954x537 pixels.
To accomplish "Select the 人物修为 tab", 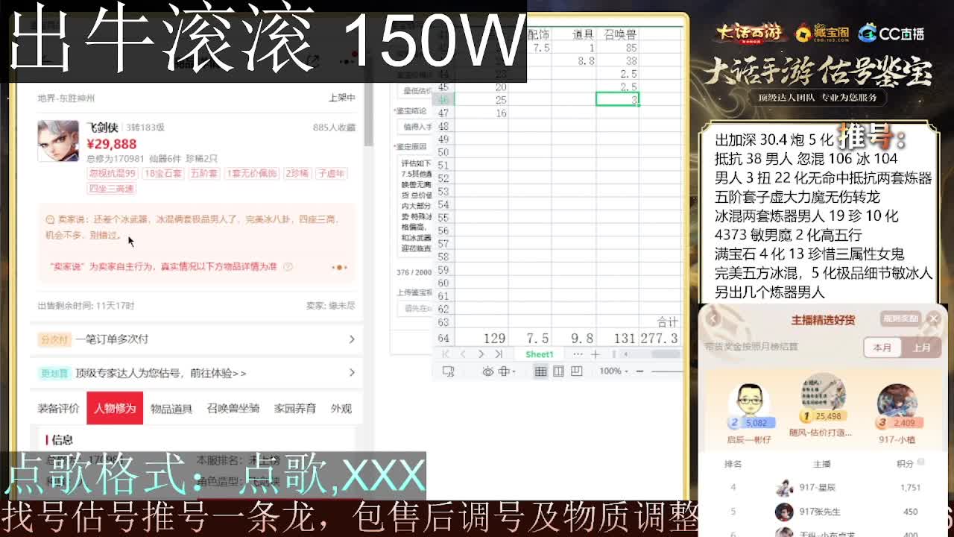I will [115, 409].
